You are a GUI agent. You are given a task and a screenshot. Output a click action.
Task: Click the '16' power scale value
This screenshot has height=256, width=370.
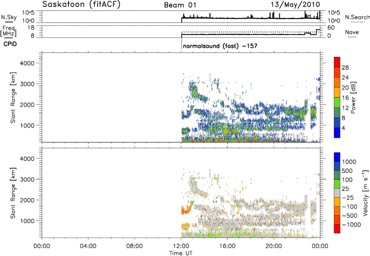[345, 98]
